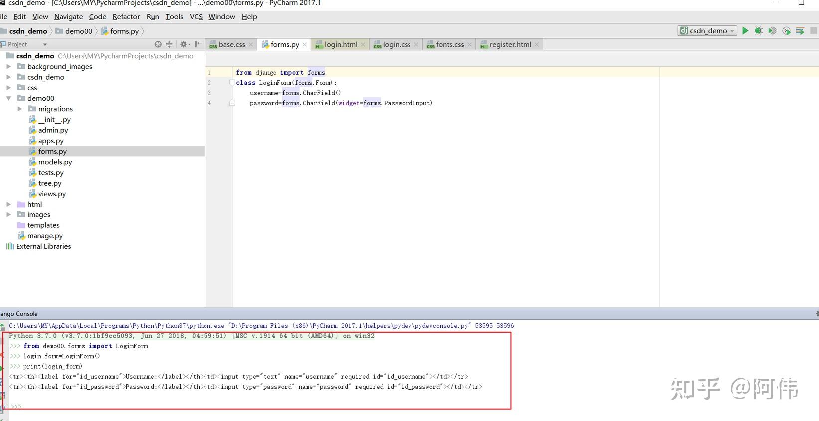Open the Tools menu
This screenshot has height=421, width=819.
pyautogui.click(x=174, y=17)
